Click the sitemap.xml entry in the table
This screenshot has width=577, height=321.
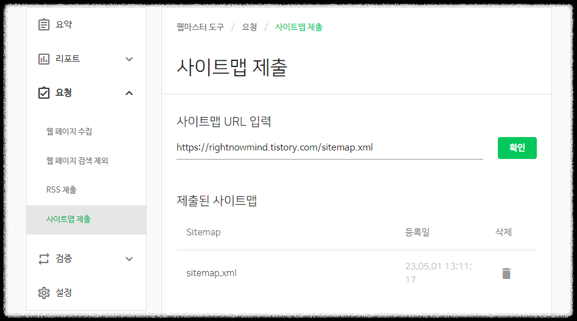pos(211,273)
